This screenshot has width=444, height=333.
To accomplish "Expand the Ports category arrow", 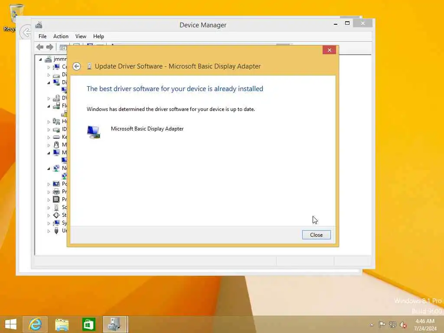I will 49,184.
